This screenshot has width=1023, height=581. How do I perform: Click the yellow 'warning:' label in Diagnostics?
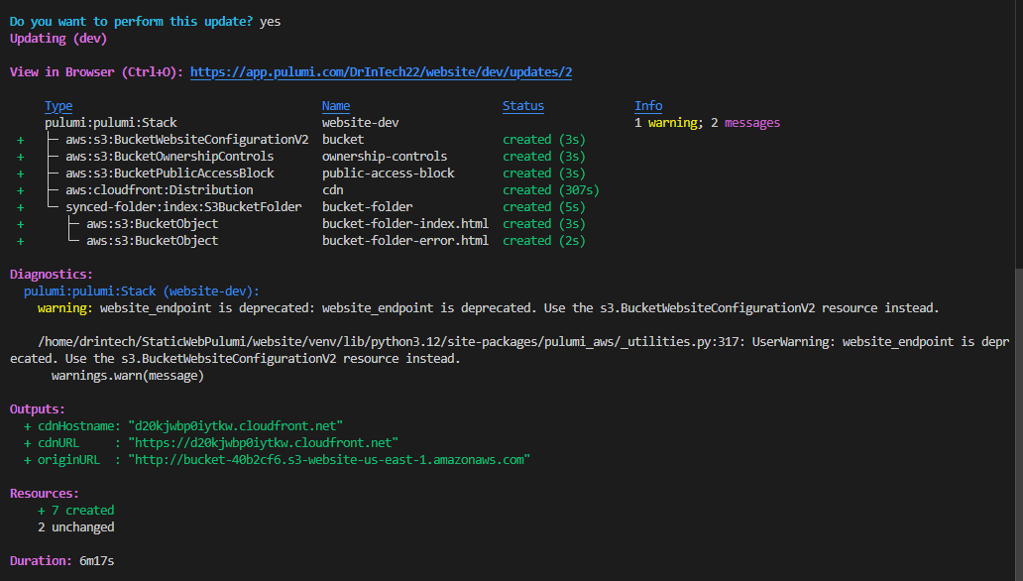coord(65,308)
